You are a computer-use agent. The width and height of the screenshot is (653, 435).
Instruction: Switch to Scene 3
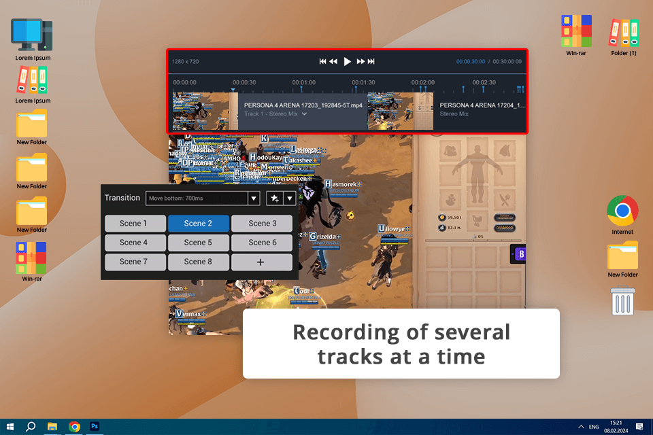(x=262, y=224)
